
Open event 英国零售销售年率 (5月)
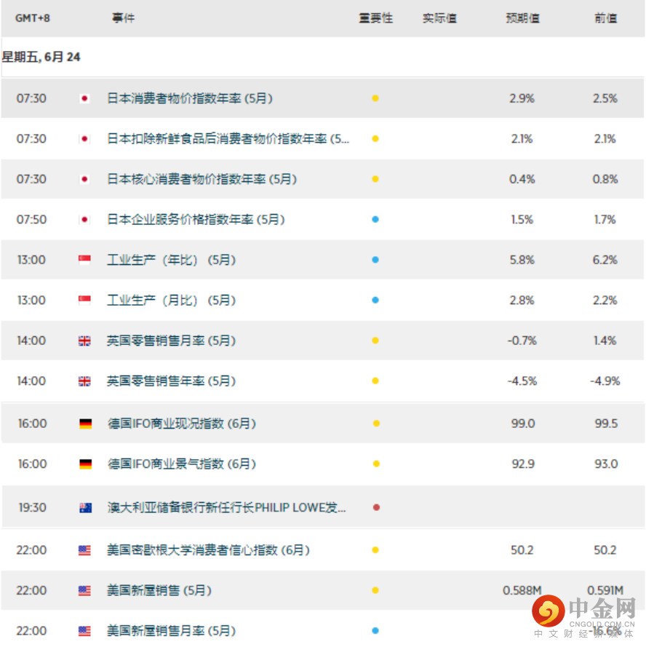point(171,381)
